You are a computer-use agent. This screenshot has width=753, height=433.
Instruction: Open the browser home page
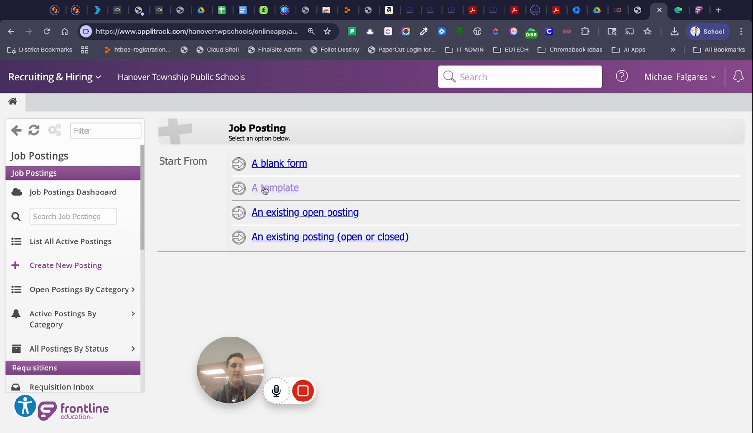point(64,32)
